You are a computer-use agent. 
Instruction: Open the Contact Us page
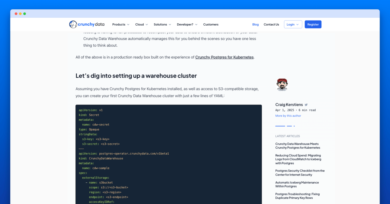[271, 24]
